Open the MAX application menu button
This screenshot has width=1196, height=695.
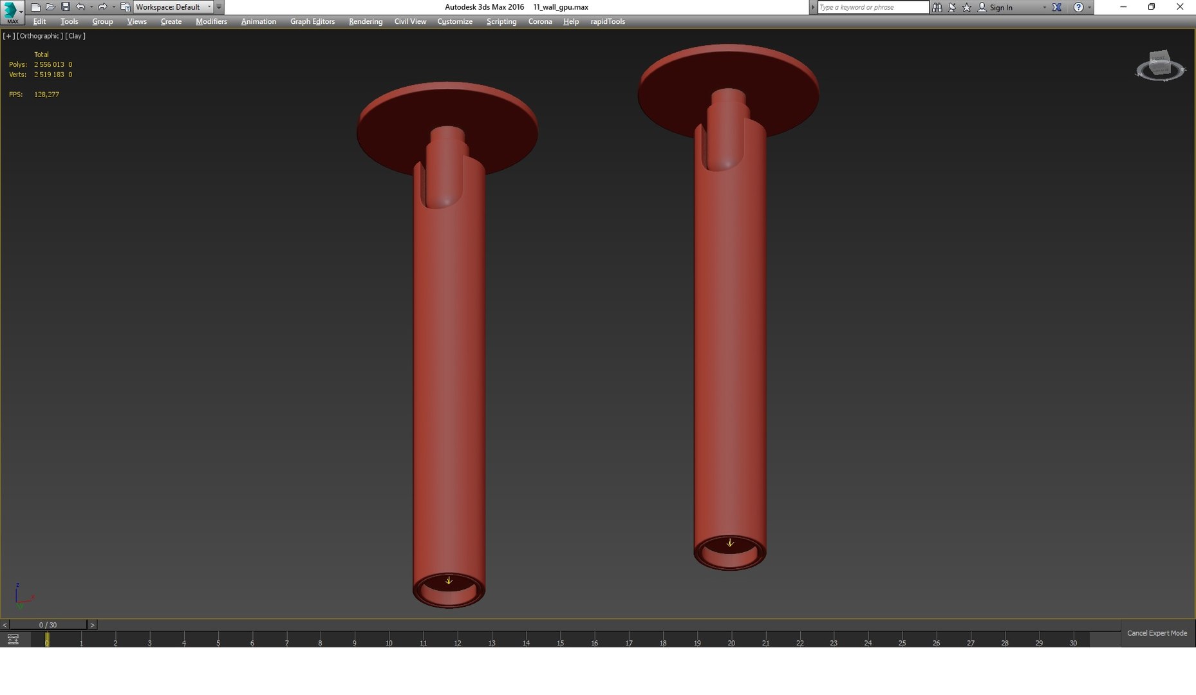(12, 12)
